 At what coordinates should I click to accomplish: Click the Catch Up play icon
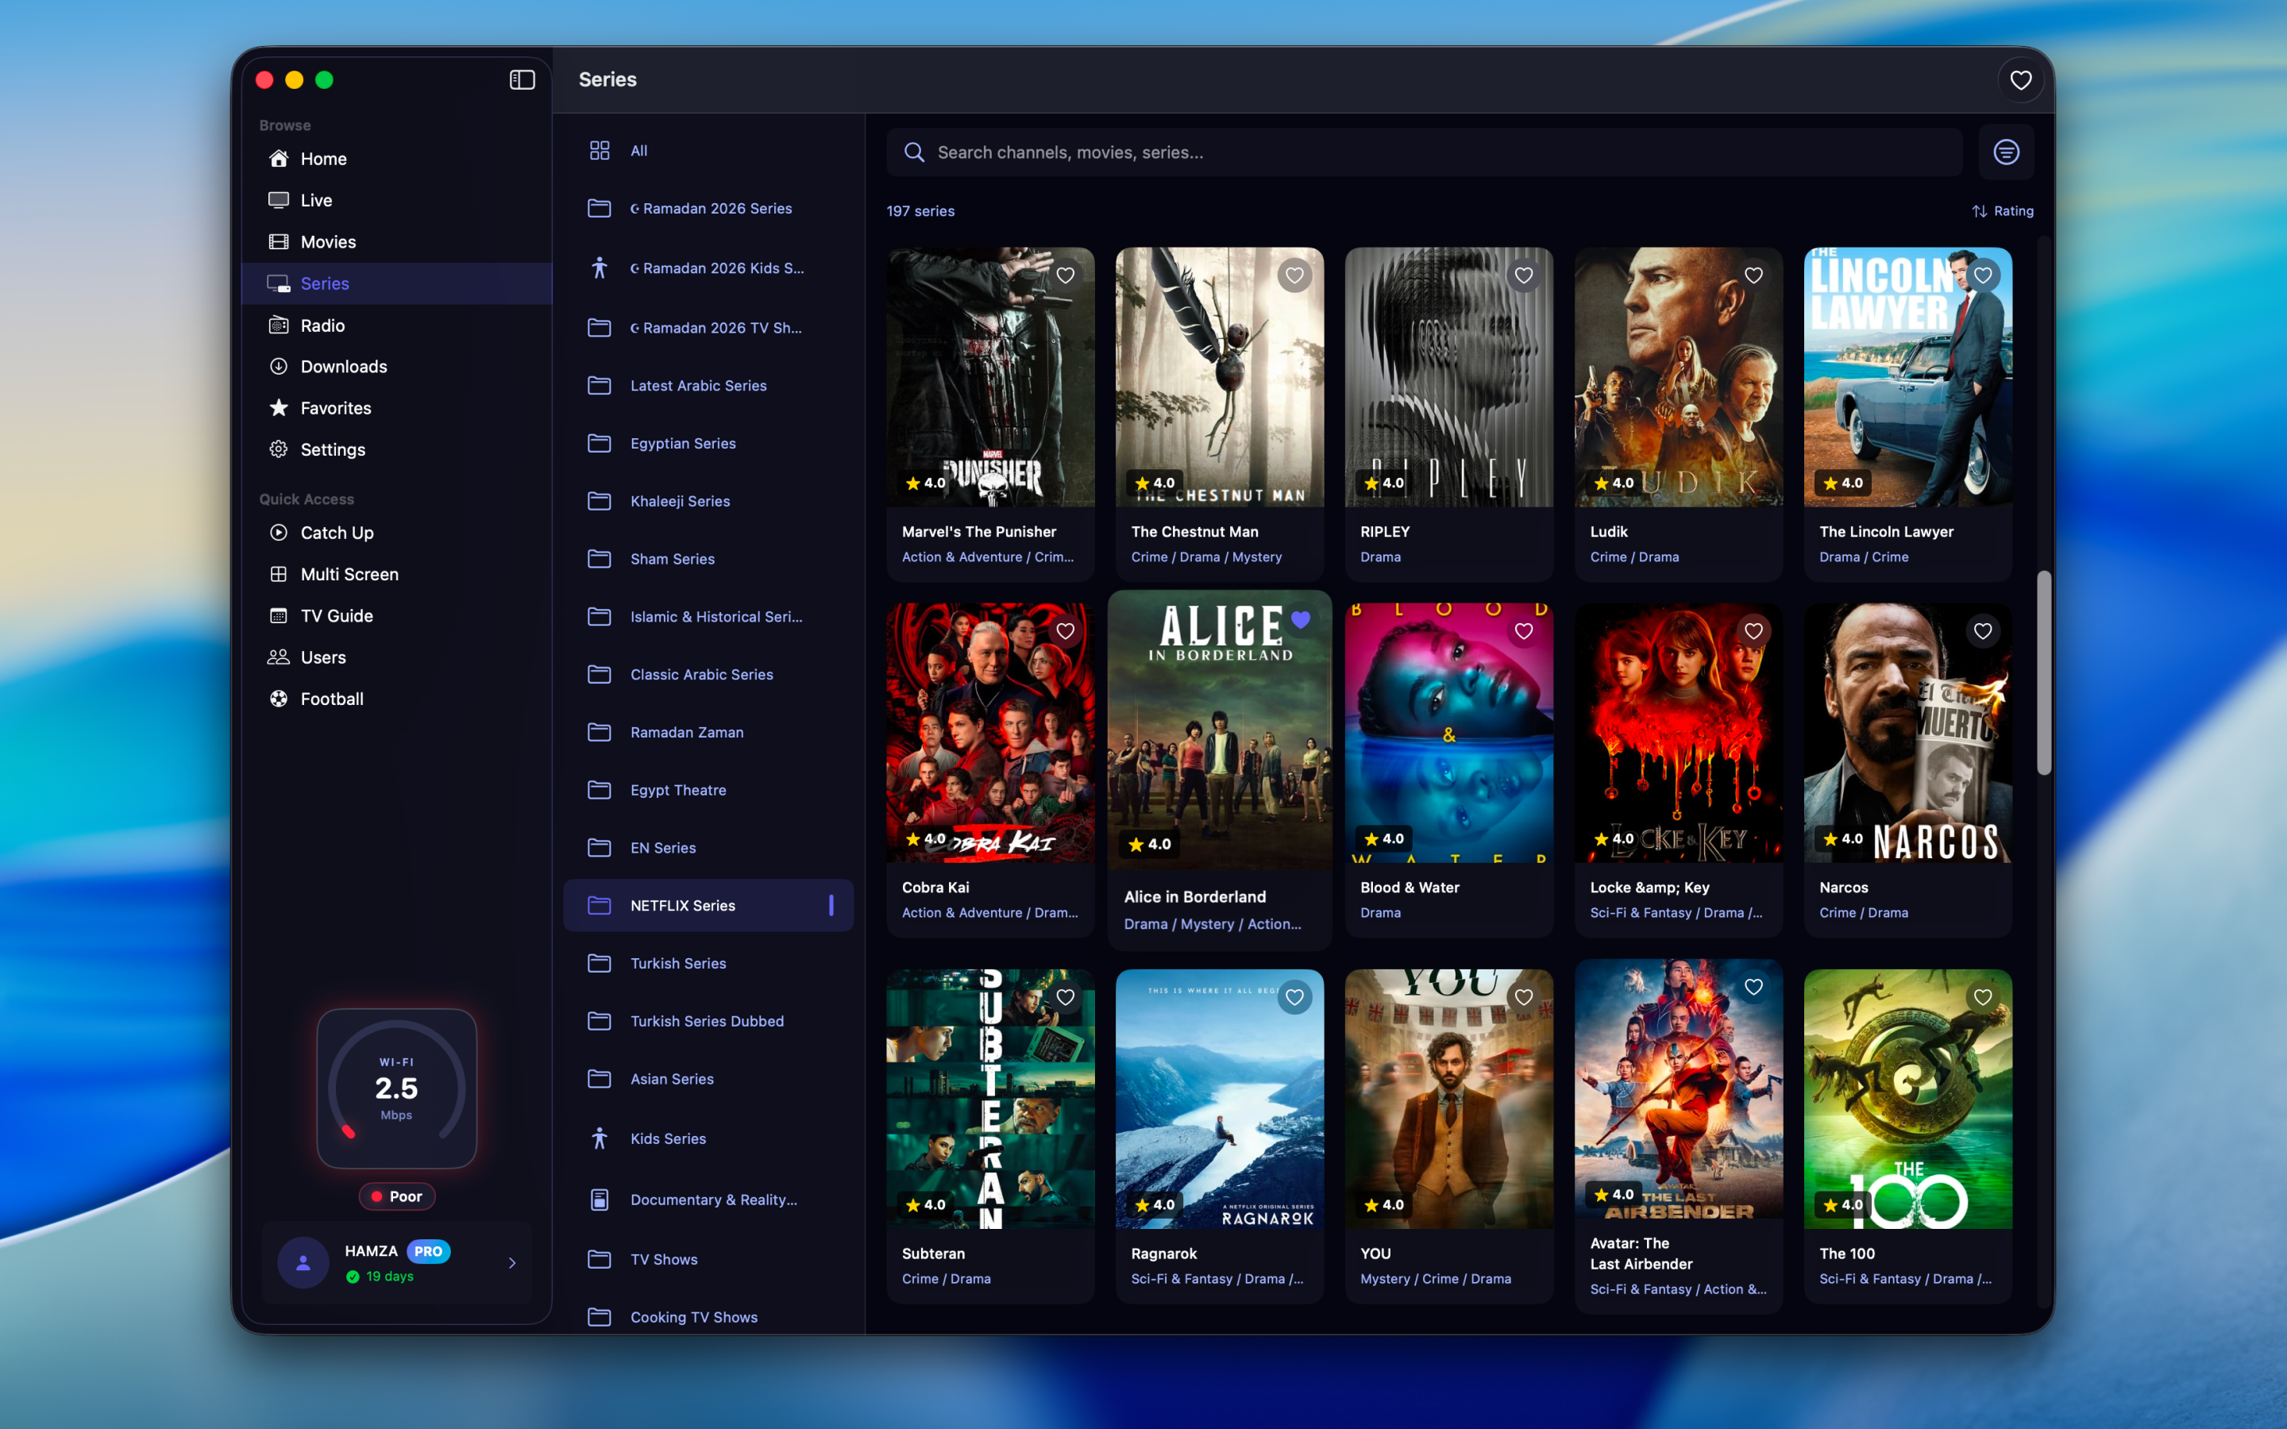pyautogui.click(x=279, y=532)
